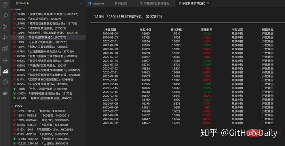This screenshot has width=285, height=146.
Task: Select fund 汇安量化先锋混合C (007776)
Action: (48, 42)
